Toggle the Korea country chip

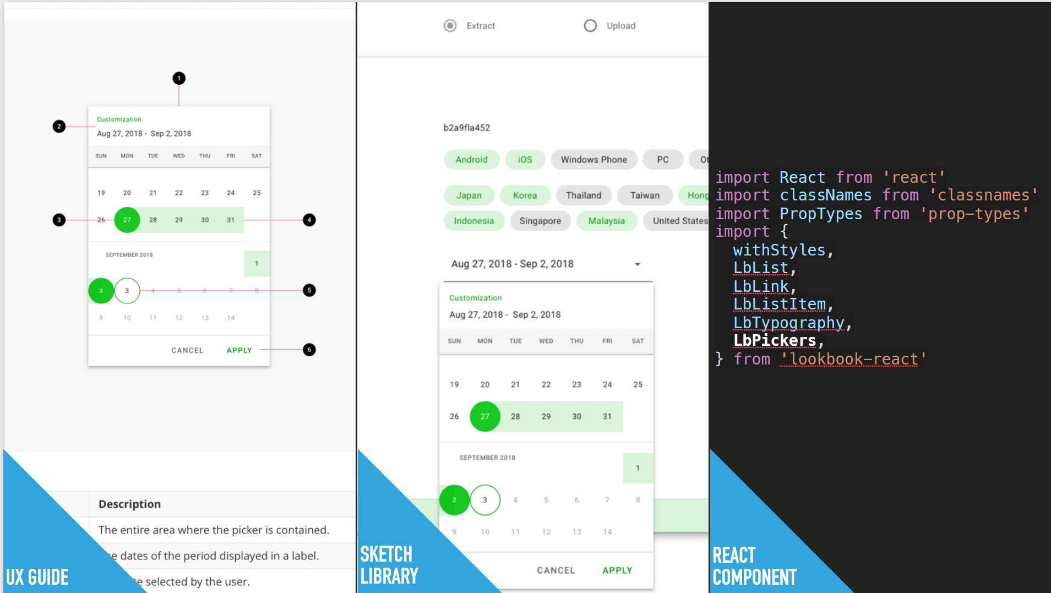525,195
